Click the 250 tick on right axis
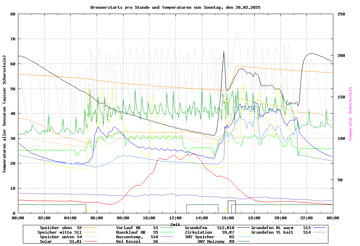Viewport: 360px width, 246px height. click(341, 14)
